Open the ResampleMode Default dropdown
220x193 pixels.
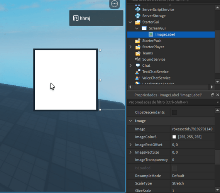click(x=193, y=176)
